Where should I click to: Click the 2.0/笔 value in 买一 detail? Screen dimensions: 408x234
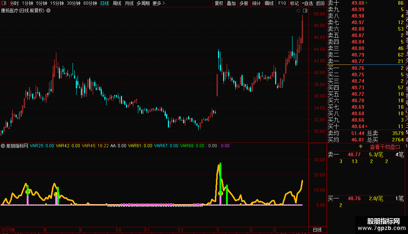(x=376, y=199)
